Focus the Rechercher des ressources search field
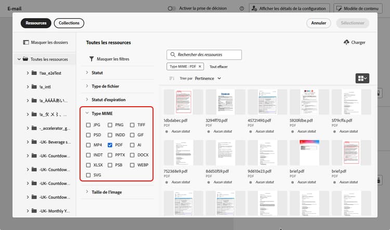Viewport: 390px width, 230px height. click(x=204, y=55)
